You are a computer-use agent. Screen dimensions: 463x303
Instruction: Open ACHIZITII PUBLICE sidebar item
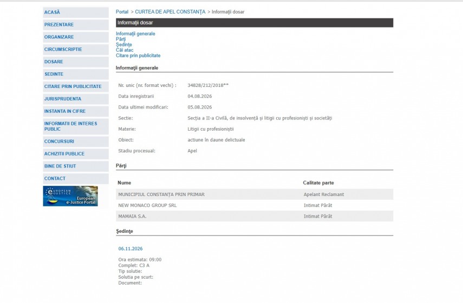(x=76, y=154)
